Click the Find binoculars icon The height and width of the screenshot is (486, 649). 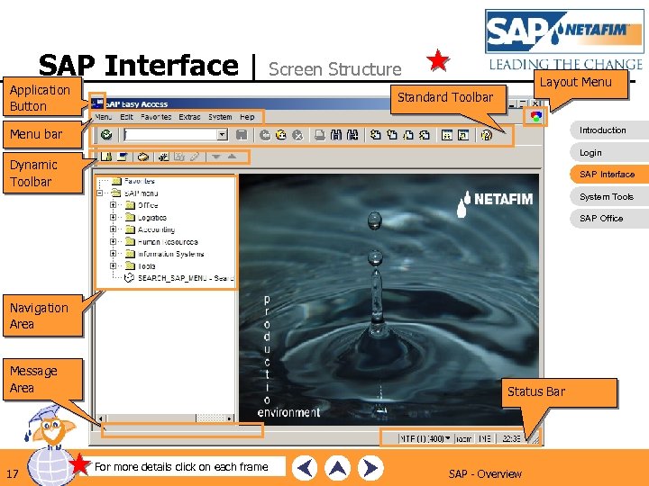tap(336, 135)
